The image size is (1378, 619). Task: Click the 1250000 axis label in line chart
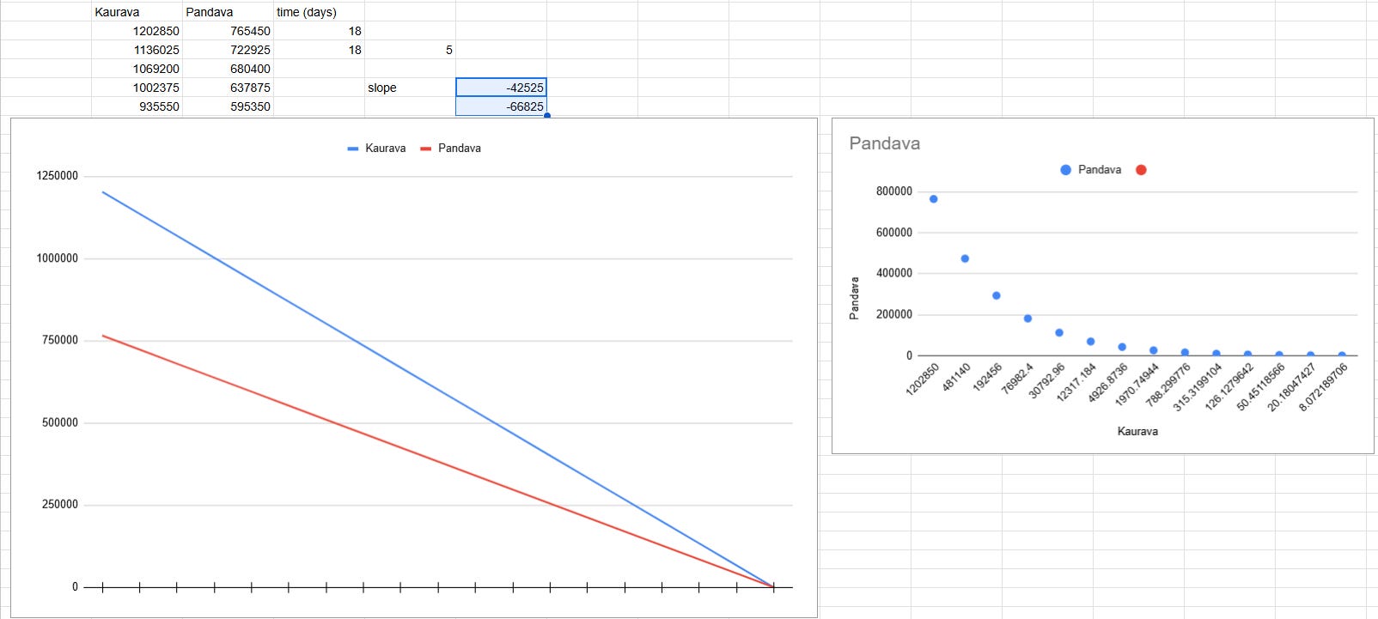tap(57, 176)
